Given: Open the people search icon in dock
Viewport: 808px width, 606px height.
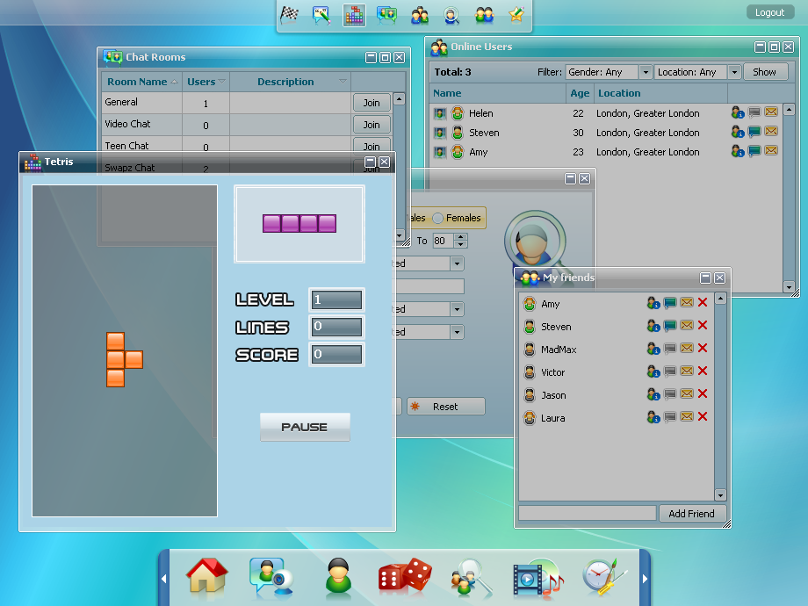Looking at the screenshot, I should (x=471, y=578).
